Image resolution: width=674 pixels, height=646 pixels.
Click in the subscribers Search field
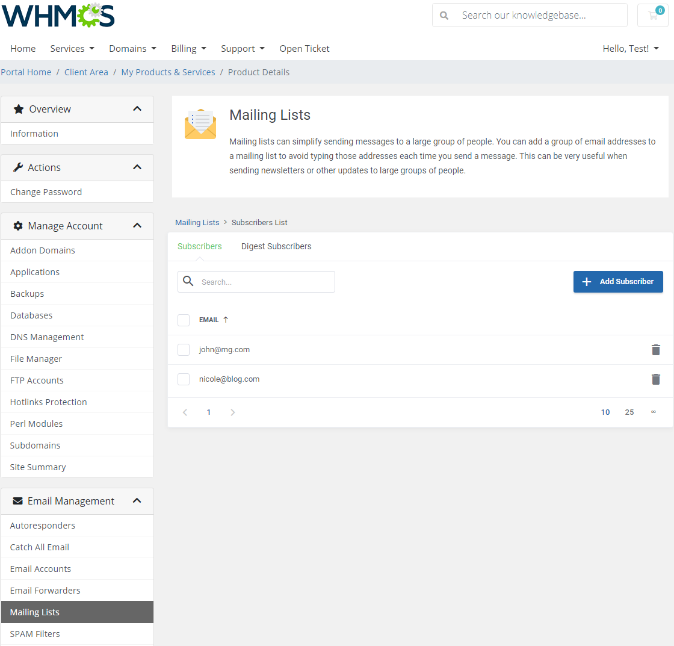(x=256, y=282)
